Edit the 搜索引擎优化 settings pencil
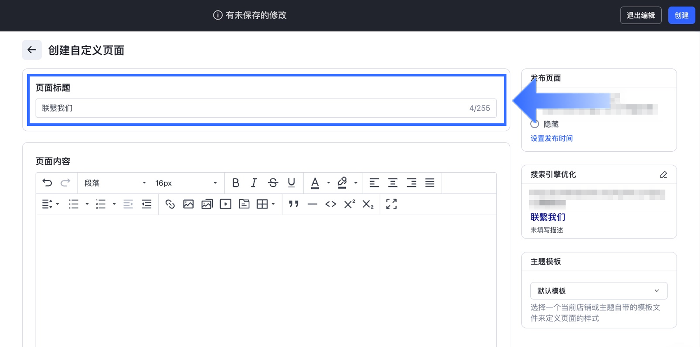 663,175
